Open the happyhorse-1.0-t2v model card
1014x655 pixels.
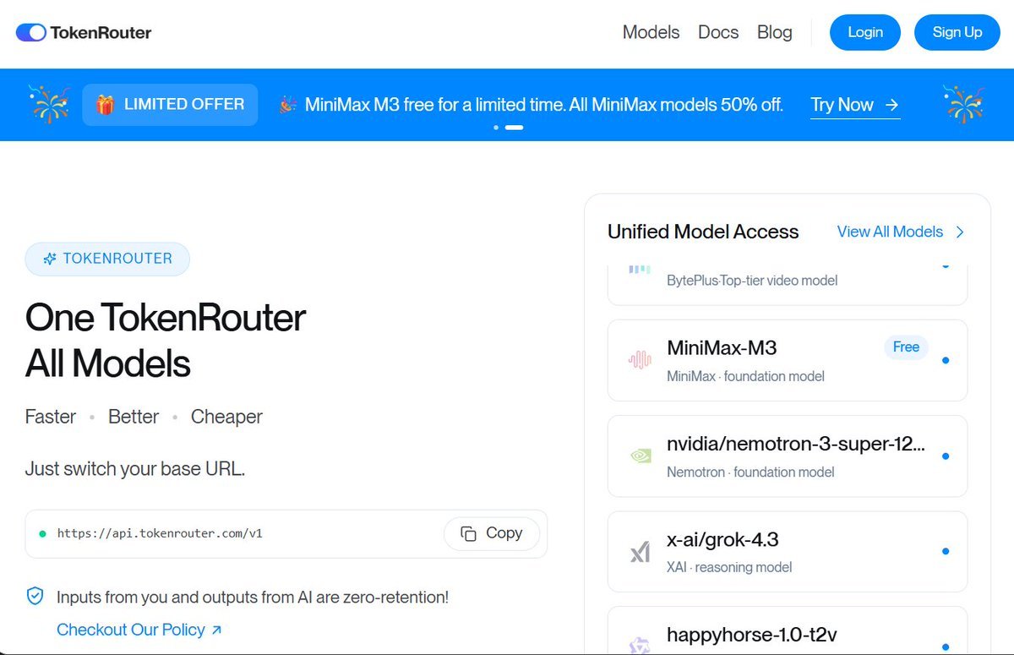788,630
